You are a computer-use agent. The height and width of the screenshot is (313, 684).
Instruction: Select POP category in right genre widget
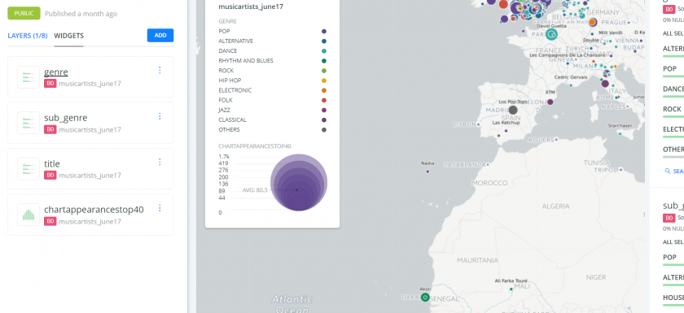669,69
